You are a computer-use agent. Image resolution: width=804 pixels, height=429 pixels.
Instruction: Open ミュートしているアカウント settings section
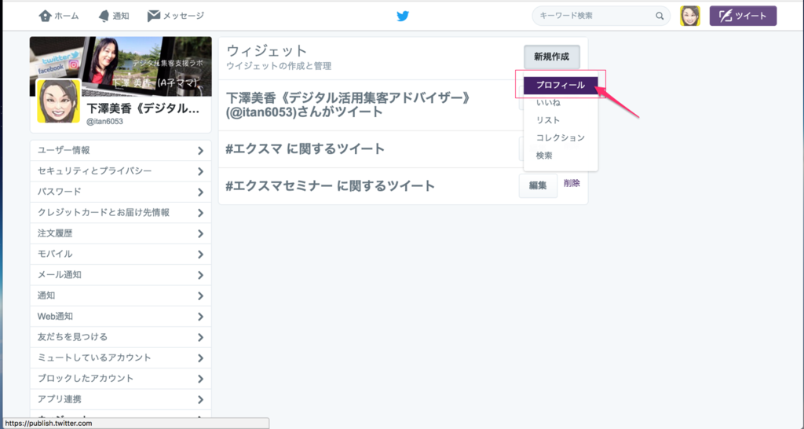120,357
